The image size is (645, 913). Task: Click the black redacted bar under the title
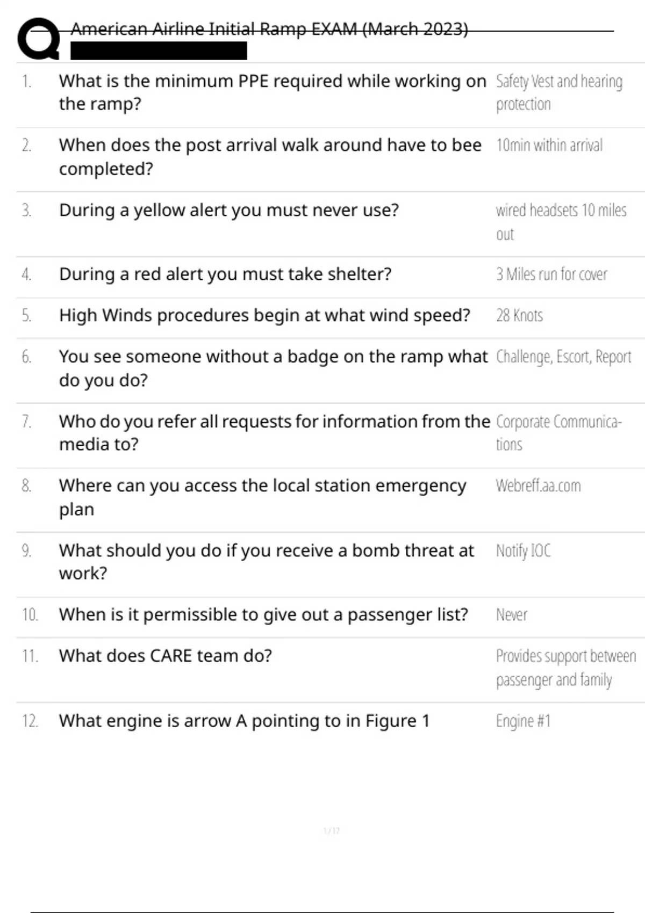159,50
